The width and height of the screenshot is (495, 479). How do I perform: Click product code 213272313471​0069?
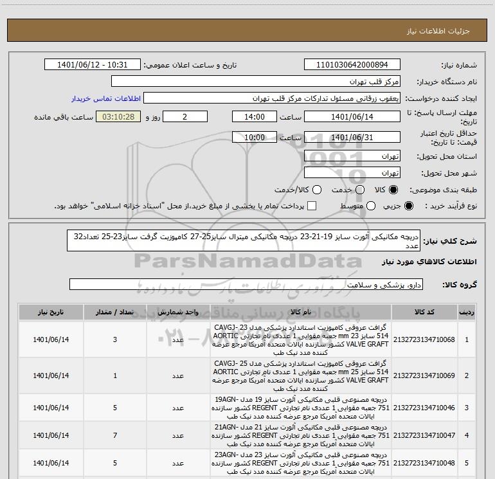click(424, 375)
